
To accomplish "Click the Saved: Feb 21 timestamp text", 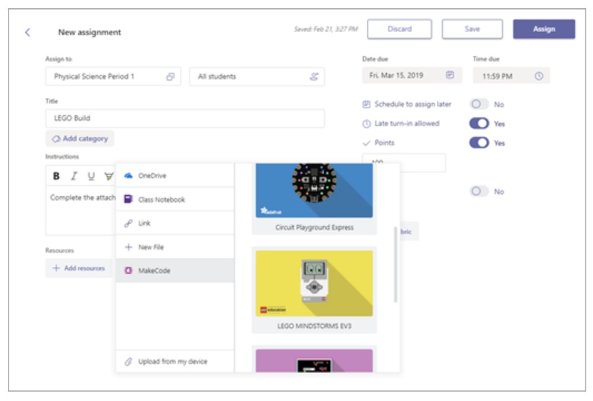I will (326, 29).
